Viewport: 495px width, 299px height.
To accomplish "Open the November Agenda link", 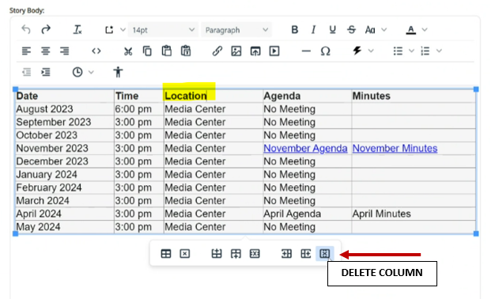I will (x=305, y=148).
